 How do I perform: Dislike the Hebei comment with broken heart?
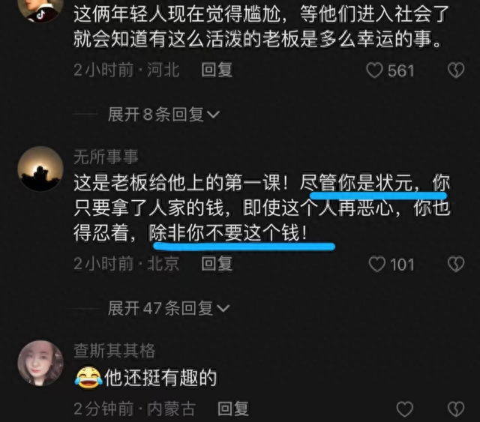[456, 70]
